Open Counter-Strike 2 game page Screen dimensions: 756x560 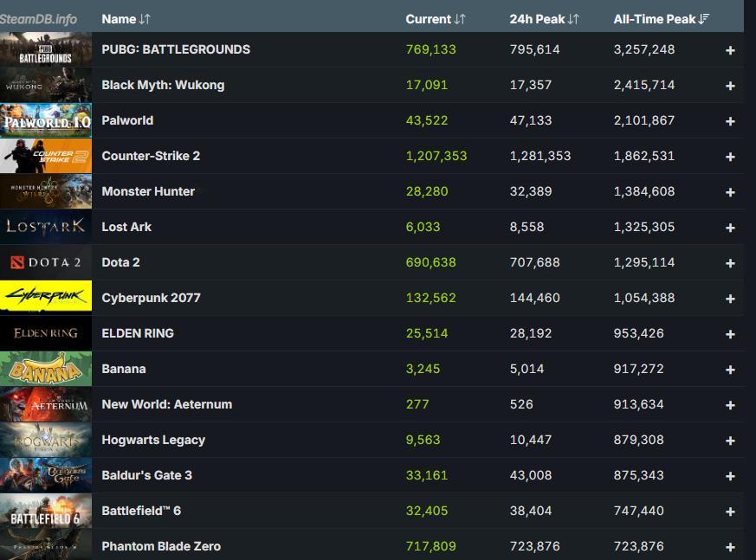[151, 156]
